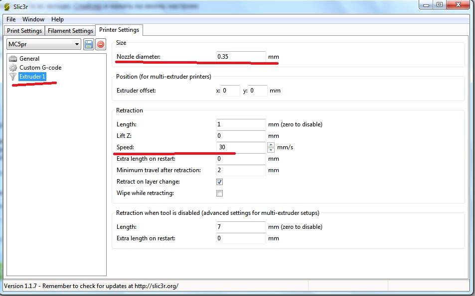The width and height of the screenshot is (475, 296).
Task: Select Extruder 1 in the settings tree
Action: tap(32, 77)
